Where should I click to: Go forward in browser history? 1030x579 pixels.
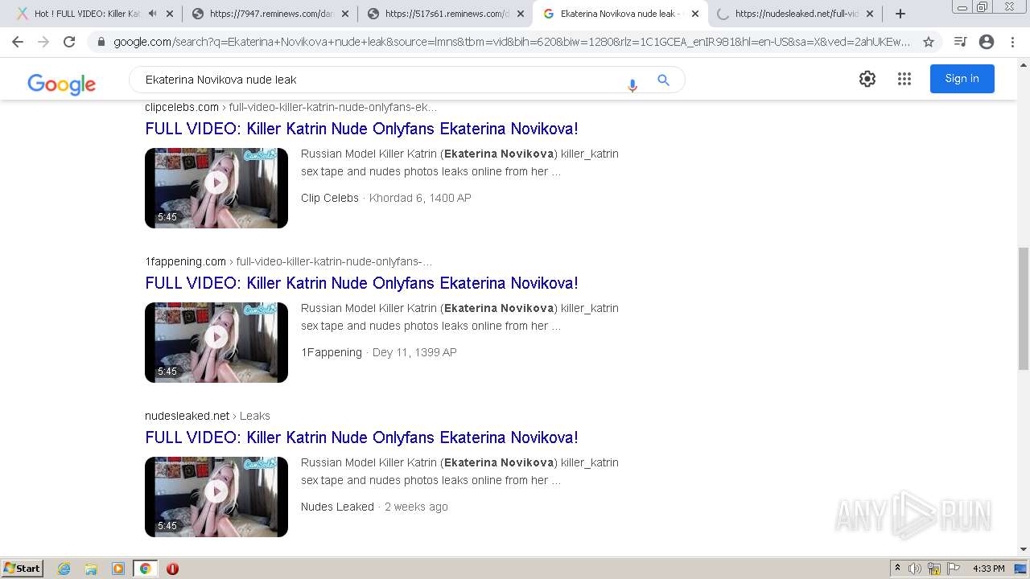(x=43, y=42)
